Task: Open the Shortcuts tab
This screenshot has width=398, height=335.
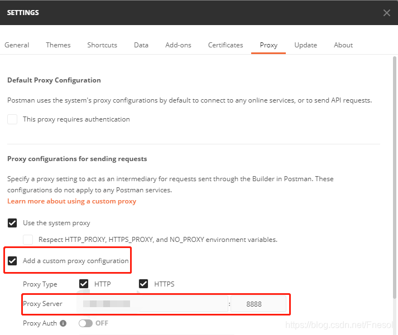Action: pyautogui.click(x=102, y=45)
